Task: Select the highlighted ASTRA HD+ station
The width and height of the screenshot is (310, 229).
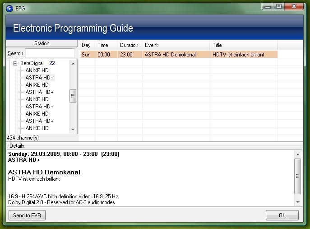Action: pos(39,78)
